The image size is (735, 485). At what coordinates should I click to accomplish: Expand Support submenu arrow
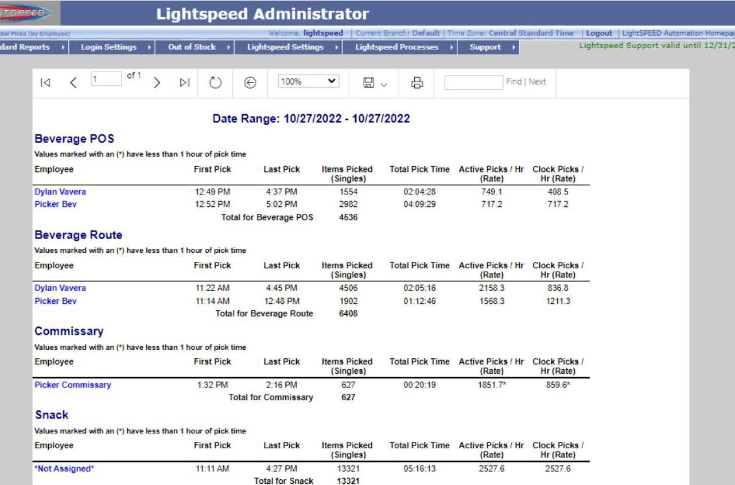point(514,47)
